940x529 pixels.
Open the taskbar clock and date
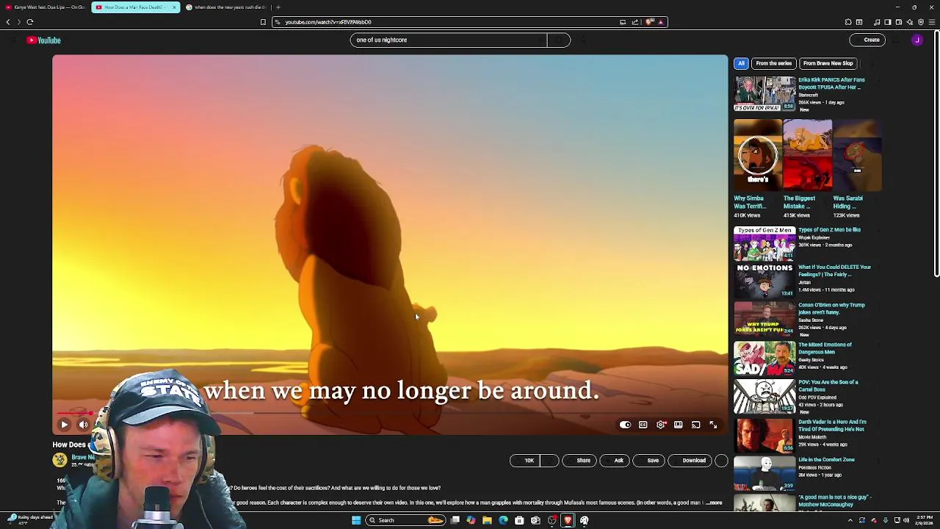[923, 520]
